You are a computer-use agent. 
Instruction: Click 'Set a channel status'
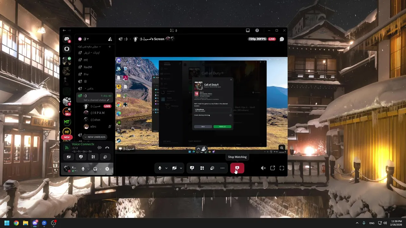pyautogui.click(x=96, y=100)
